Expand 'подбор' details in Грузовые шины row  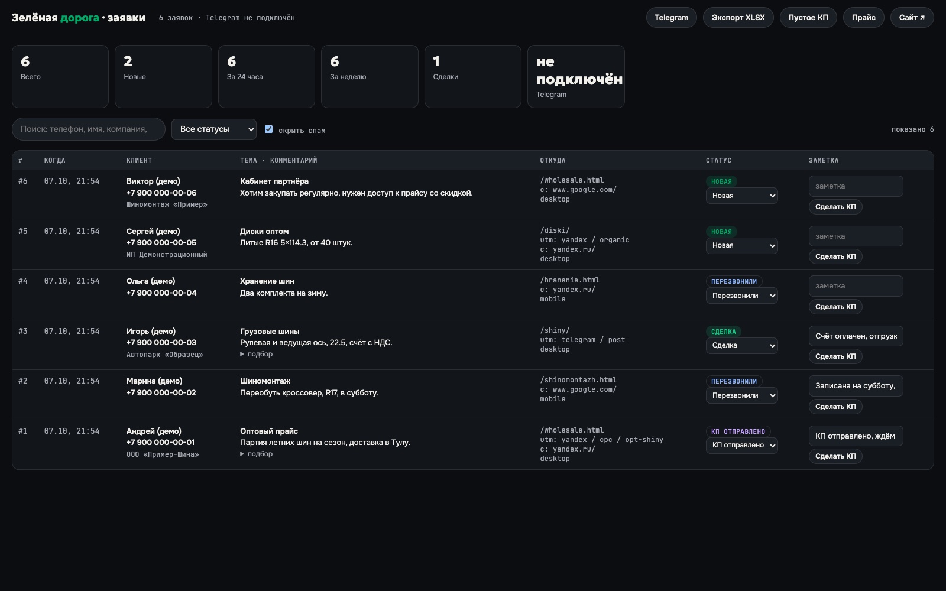click(257, 354)
